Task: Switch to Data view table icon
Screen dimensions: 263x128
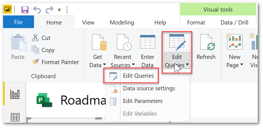Action: (x=15, y=117)
